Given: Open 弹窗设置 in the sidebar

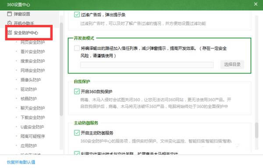Looking at the screenshot, I should (x=22, y=14).
